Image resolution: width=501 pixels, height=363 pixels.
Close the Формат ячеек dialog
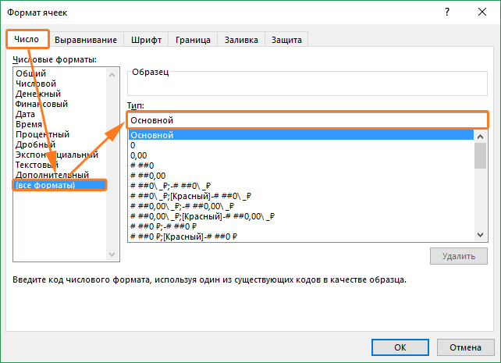pyautogui.click(x=481, y=12)
